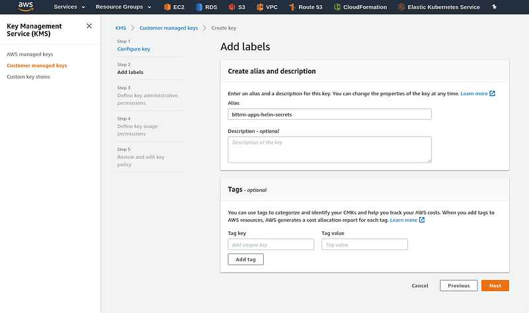Click the Add tag button

245,259
